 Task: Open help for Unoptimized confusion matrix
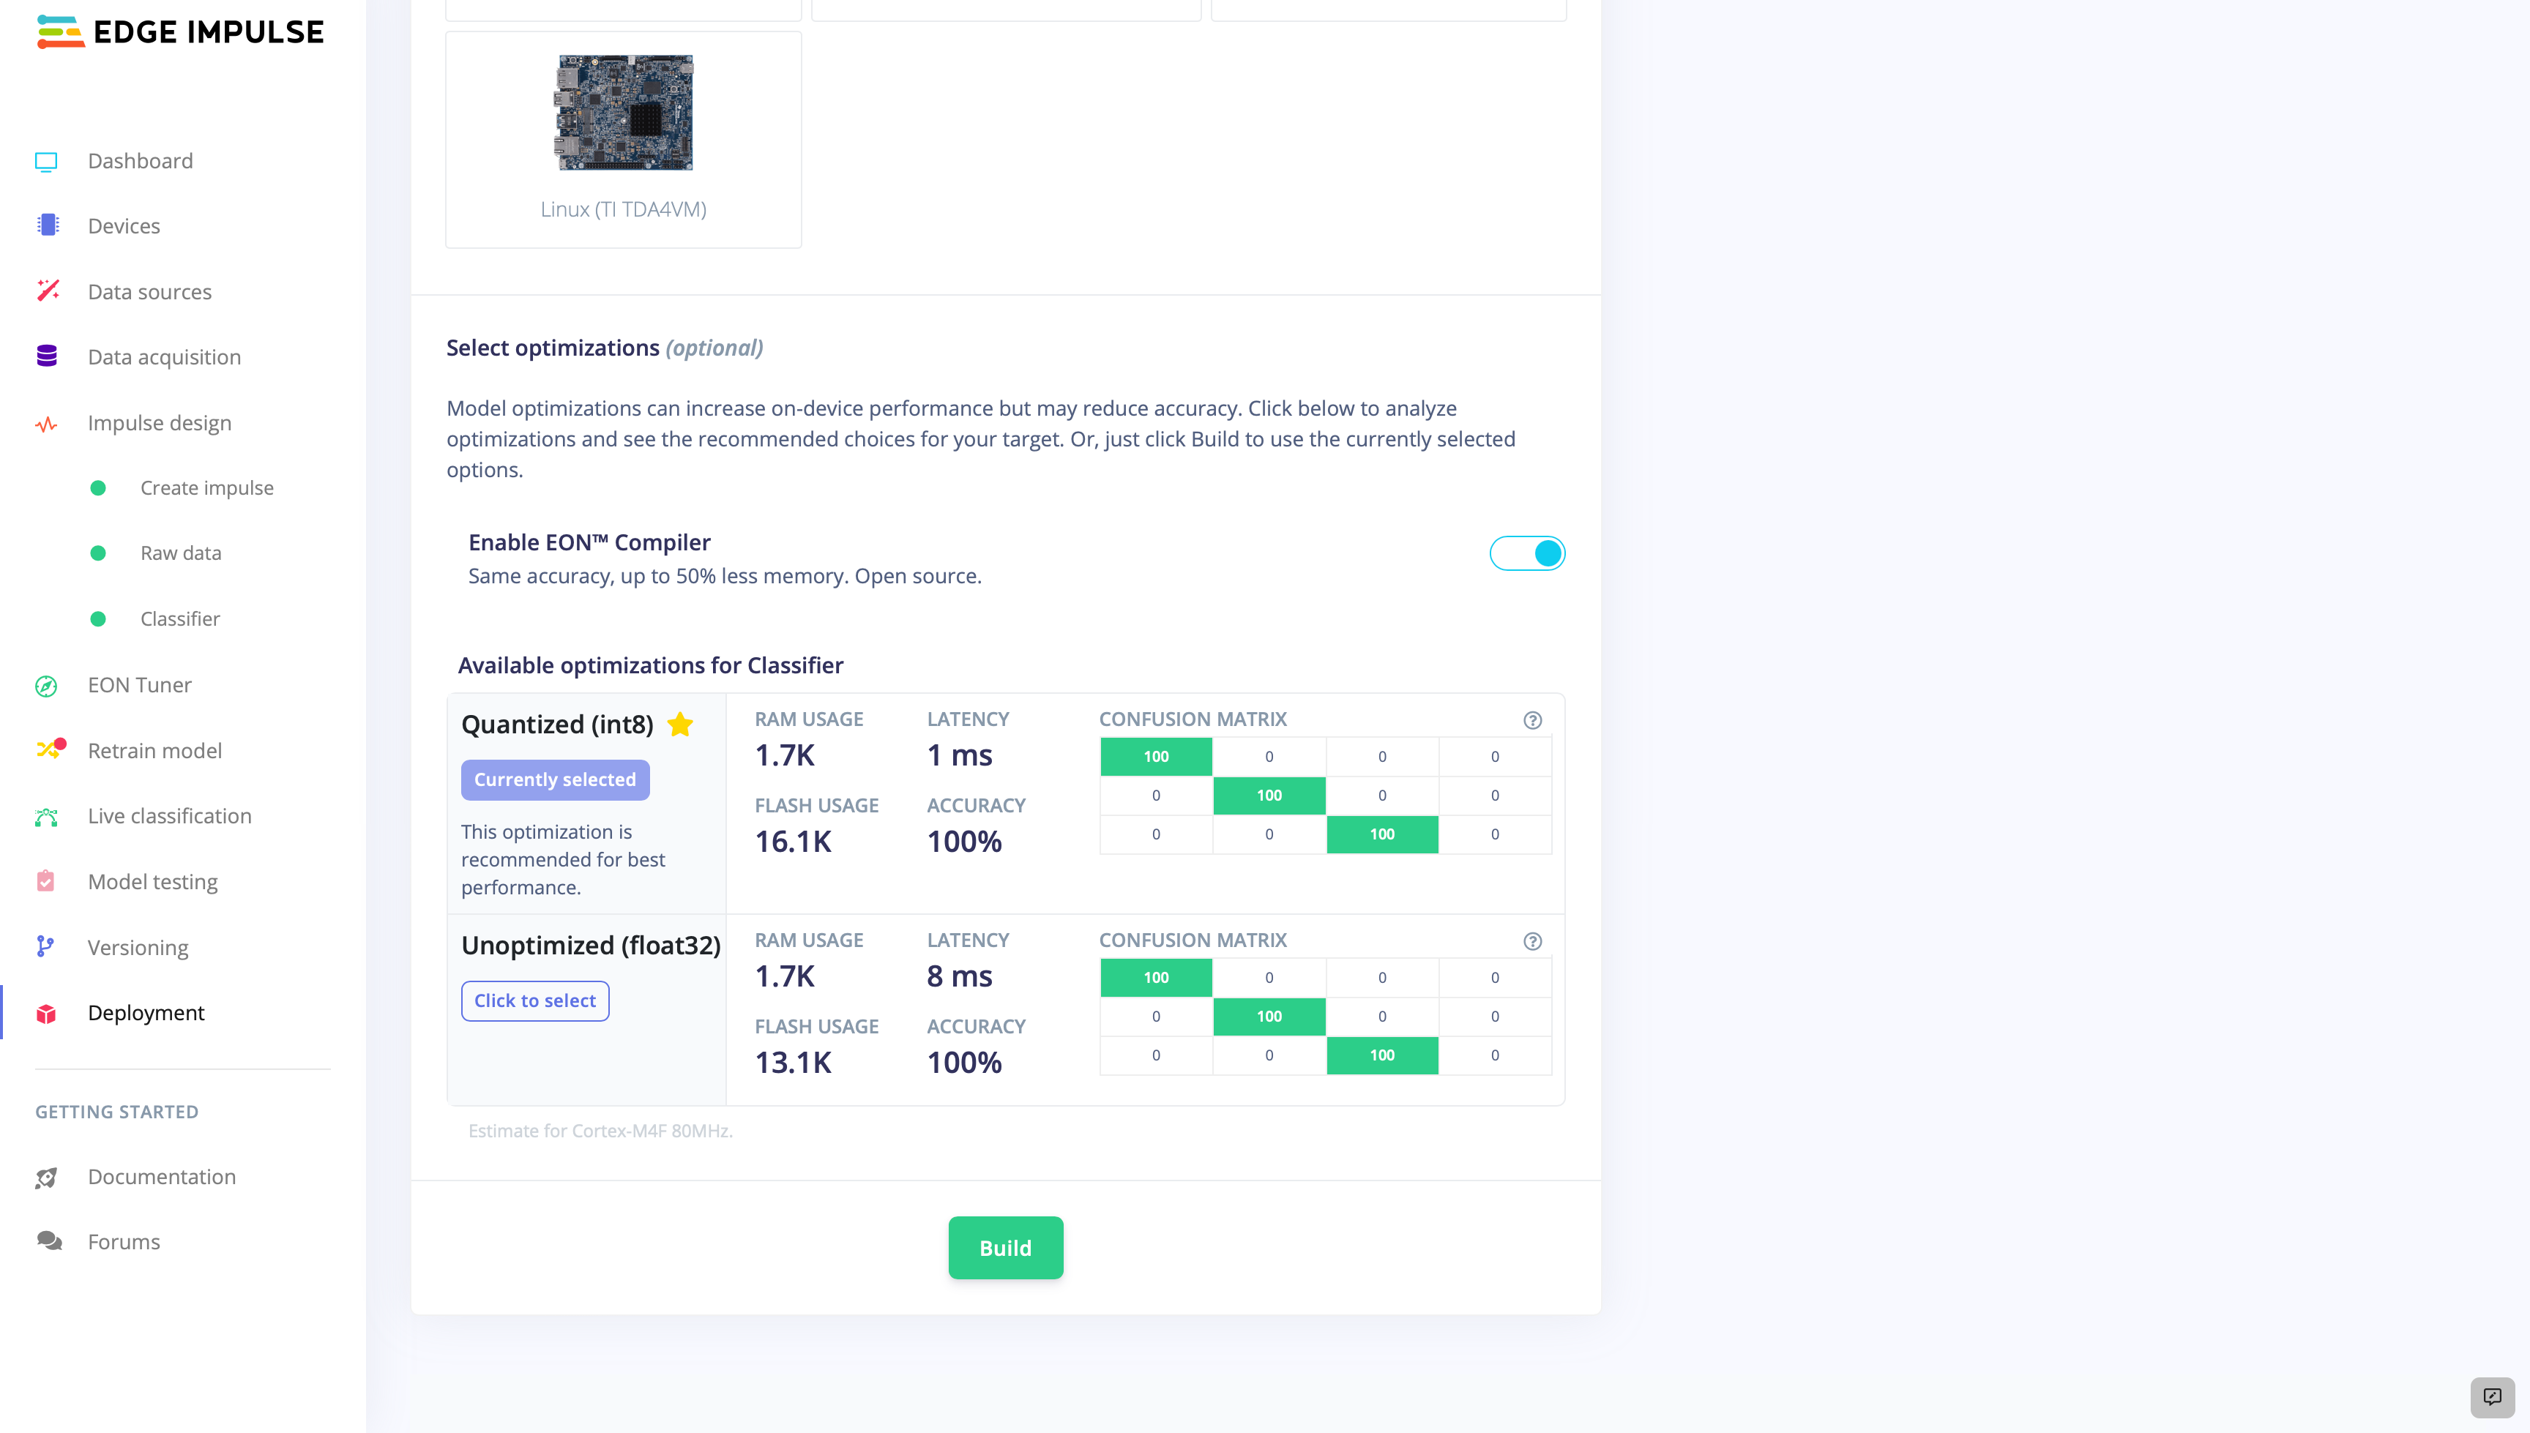1531,942
